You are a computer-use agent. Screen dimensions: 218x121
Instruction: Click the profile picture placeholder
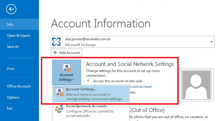(x=196, y=85)
